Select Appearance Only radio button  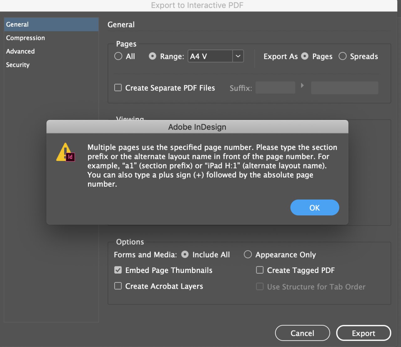click(x=248, y=254)
